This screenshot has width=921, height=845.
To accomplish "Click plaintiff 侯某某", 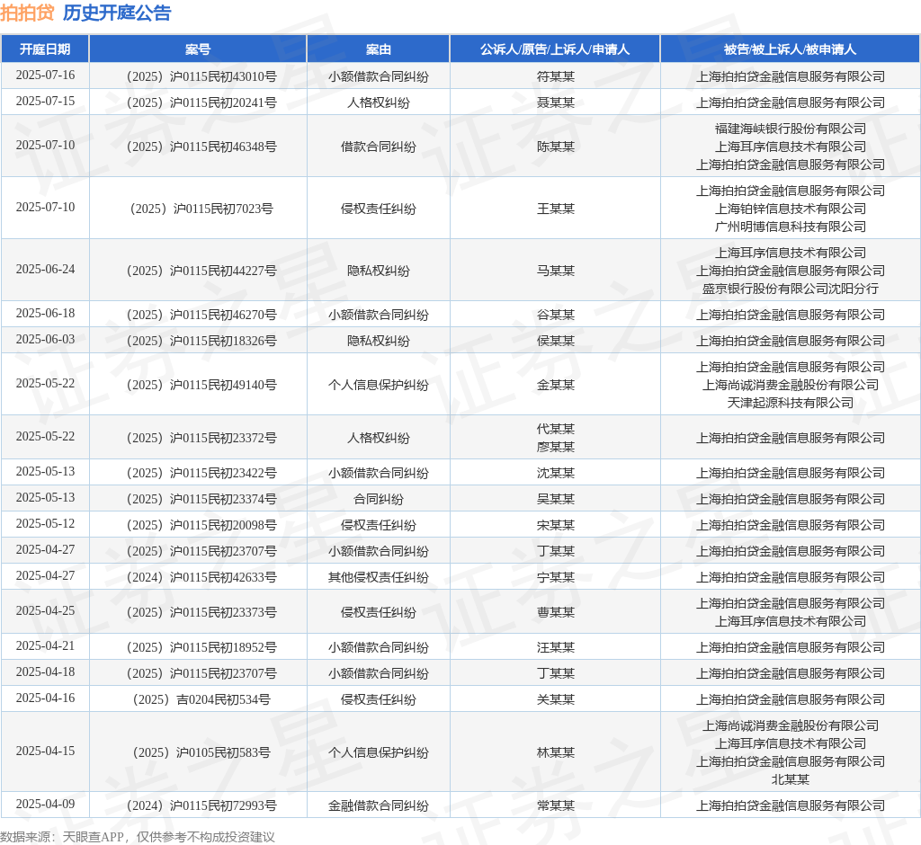I will tap(556, 341).
